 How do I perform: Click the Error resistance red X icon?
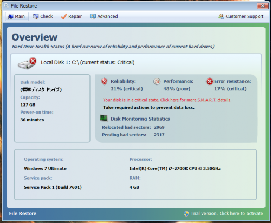click(x=210, y=82)
